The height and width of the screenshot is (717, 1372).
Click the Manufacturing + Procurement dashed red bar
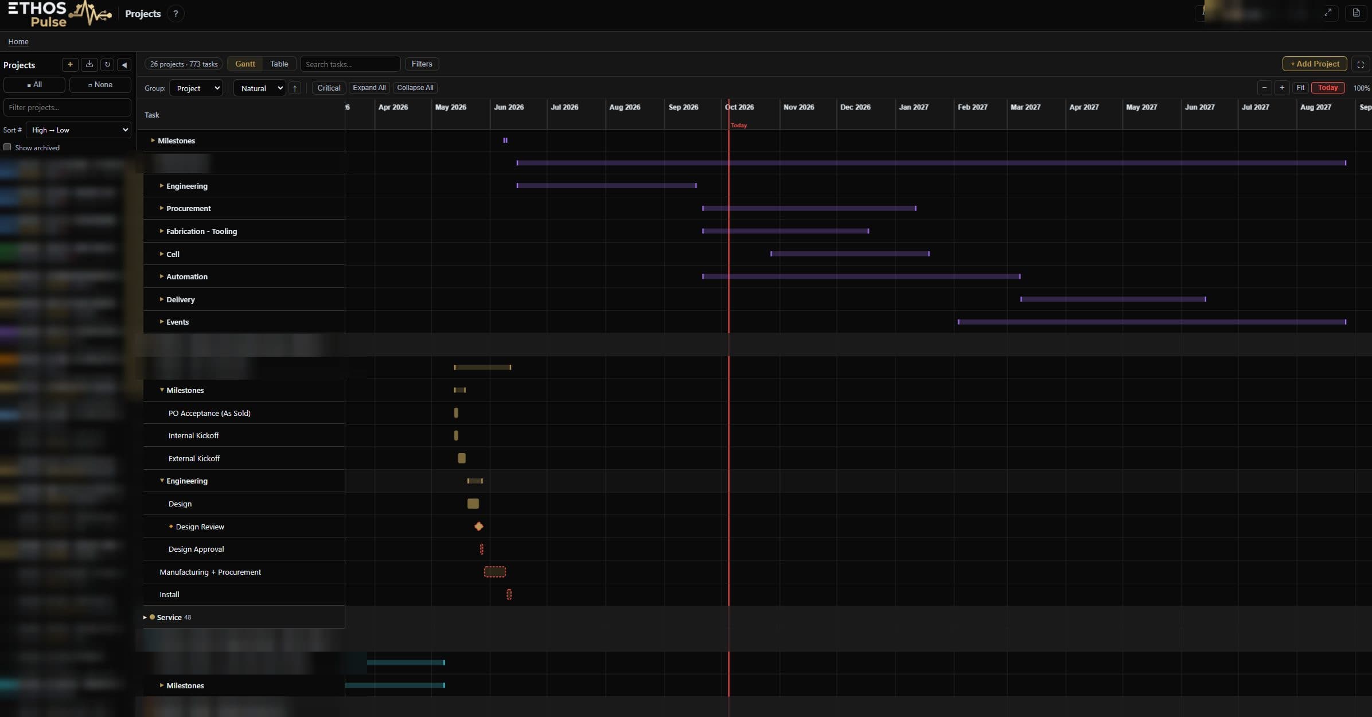click(x=494, y=572)
